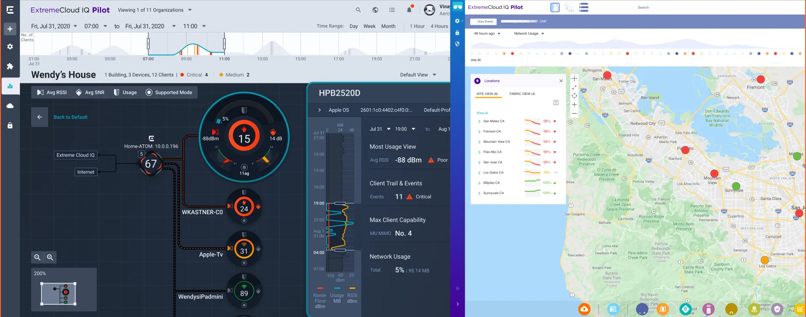Viewport: 806px width, 317px height.
Task: Open the list icon beside the bell
Action: [x=392, y=10]
